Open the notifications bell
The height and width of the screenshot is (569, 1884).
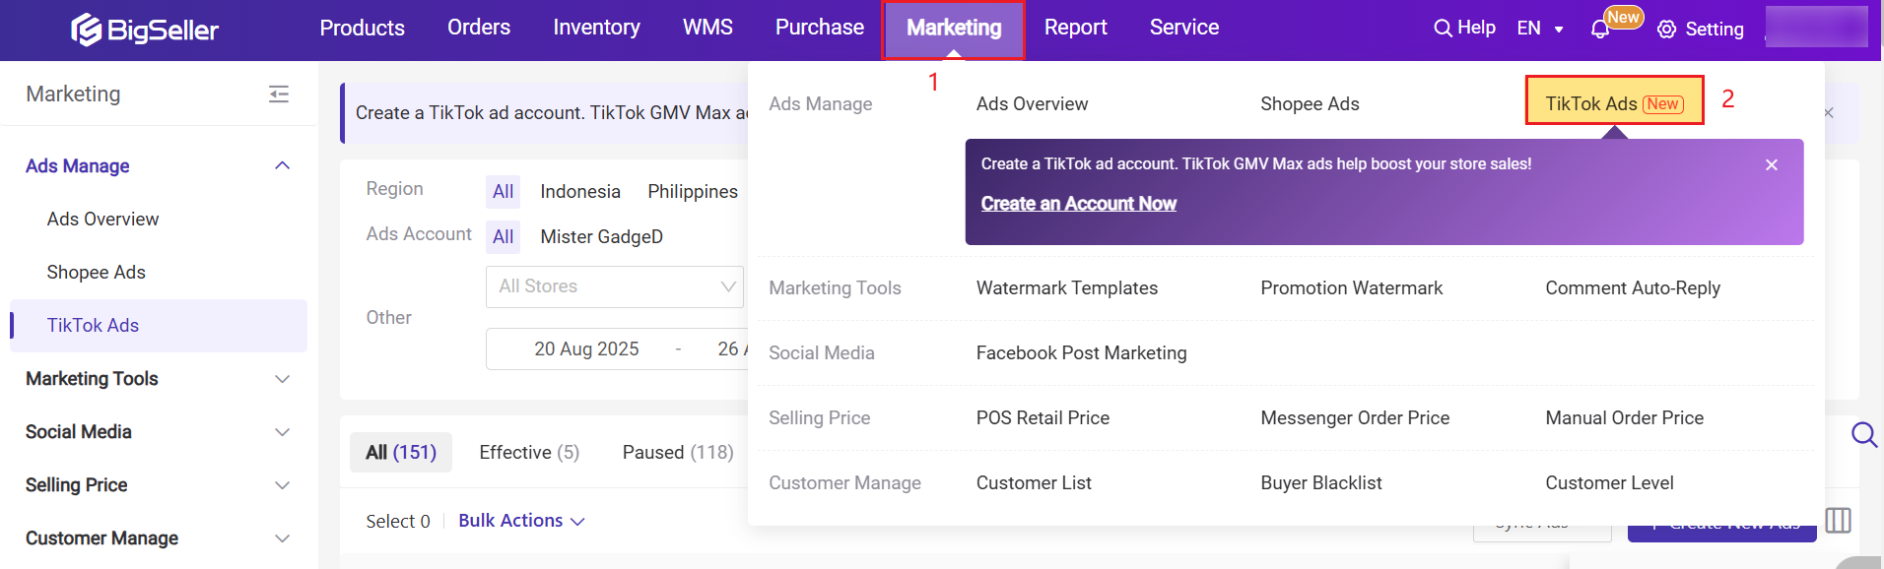tap(1600, 30)
